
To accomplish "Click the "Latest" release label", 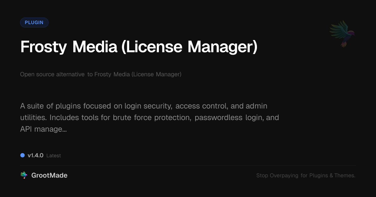I will (x=54, y=156).
